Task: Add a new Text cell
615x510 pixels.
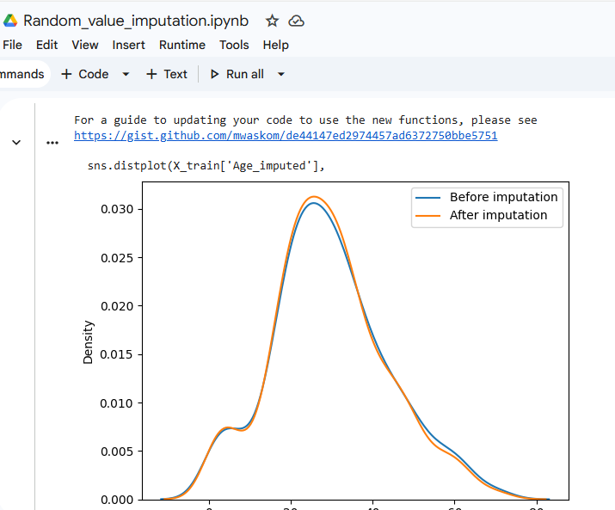Action: click(167, 74)
